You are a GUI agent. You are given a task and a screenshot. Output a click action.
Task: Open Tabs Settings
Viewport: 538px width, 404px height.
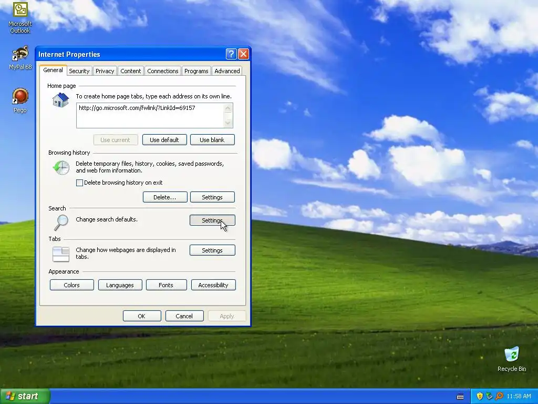(212, 250)
